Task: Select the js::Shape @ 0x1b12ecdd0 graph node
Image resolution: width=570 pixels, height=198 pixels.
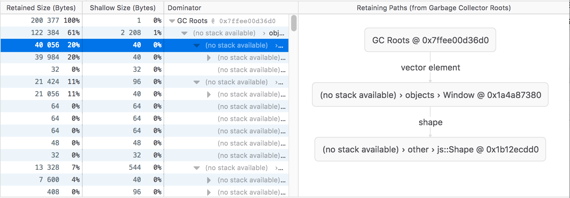Action: pyautogui.click(x=430, y=149)
